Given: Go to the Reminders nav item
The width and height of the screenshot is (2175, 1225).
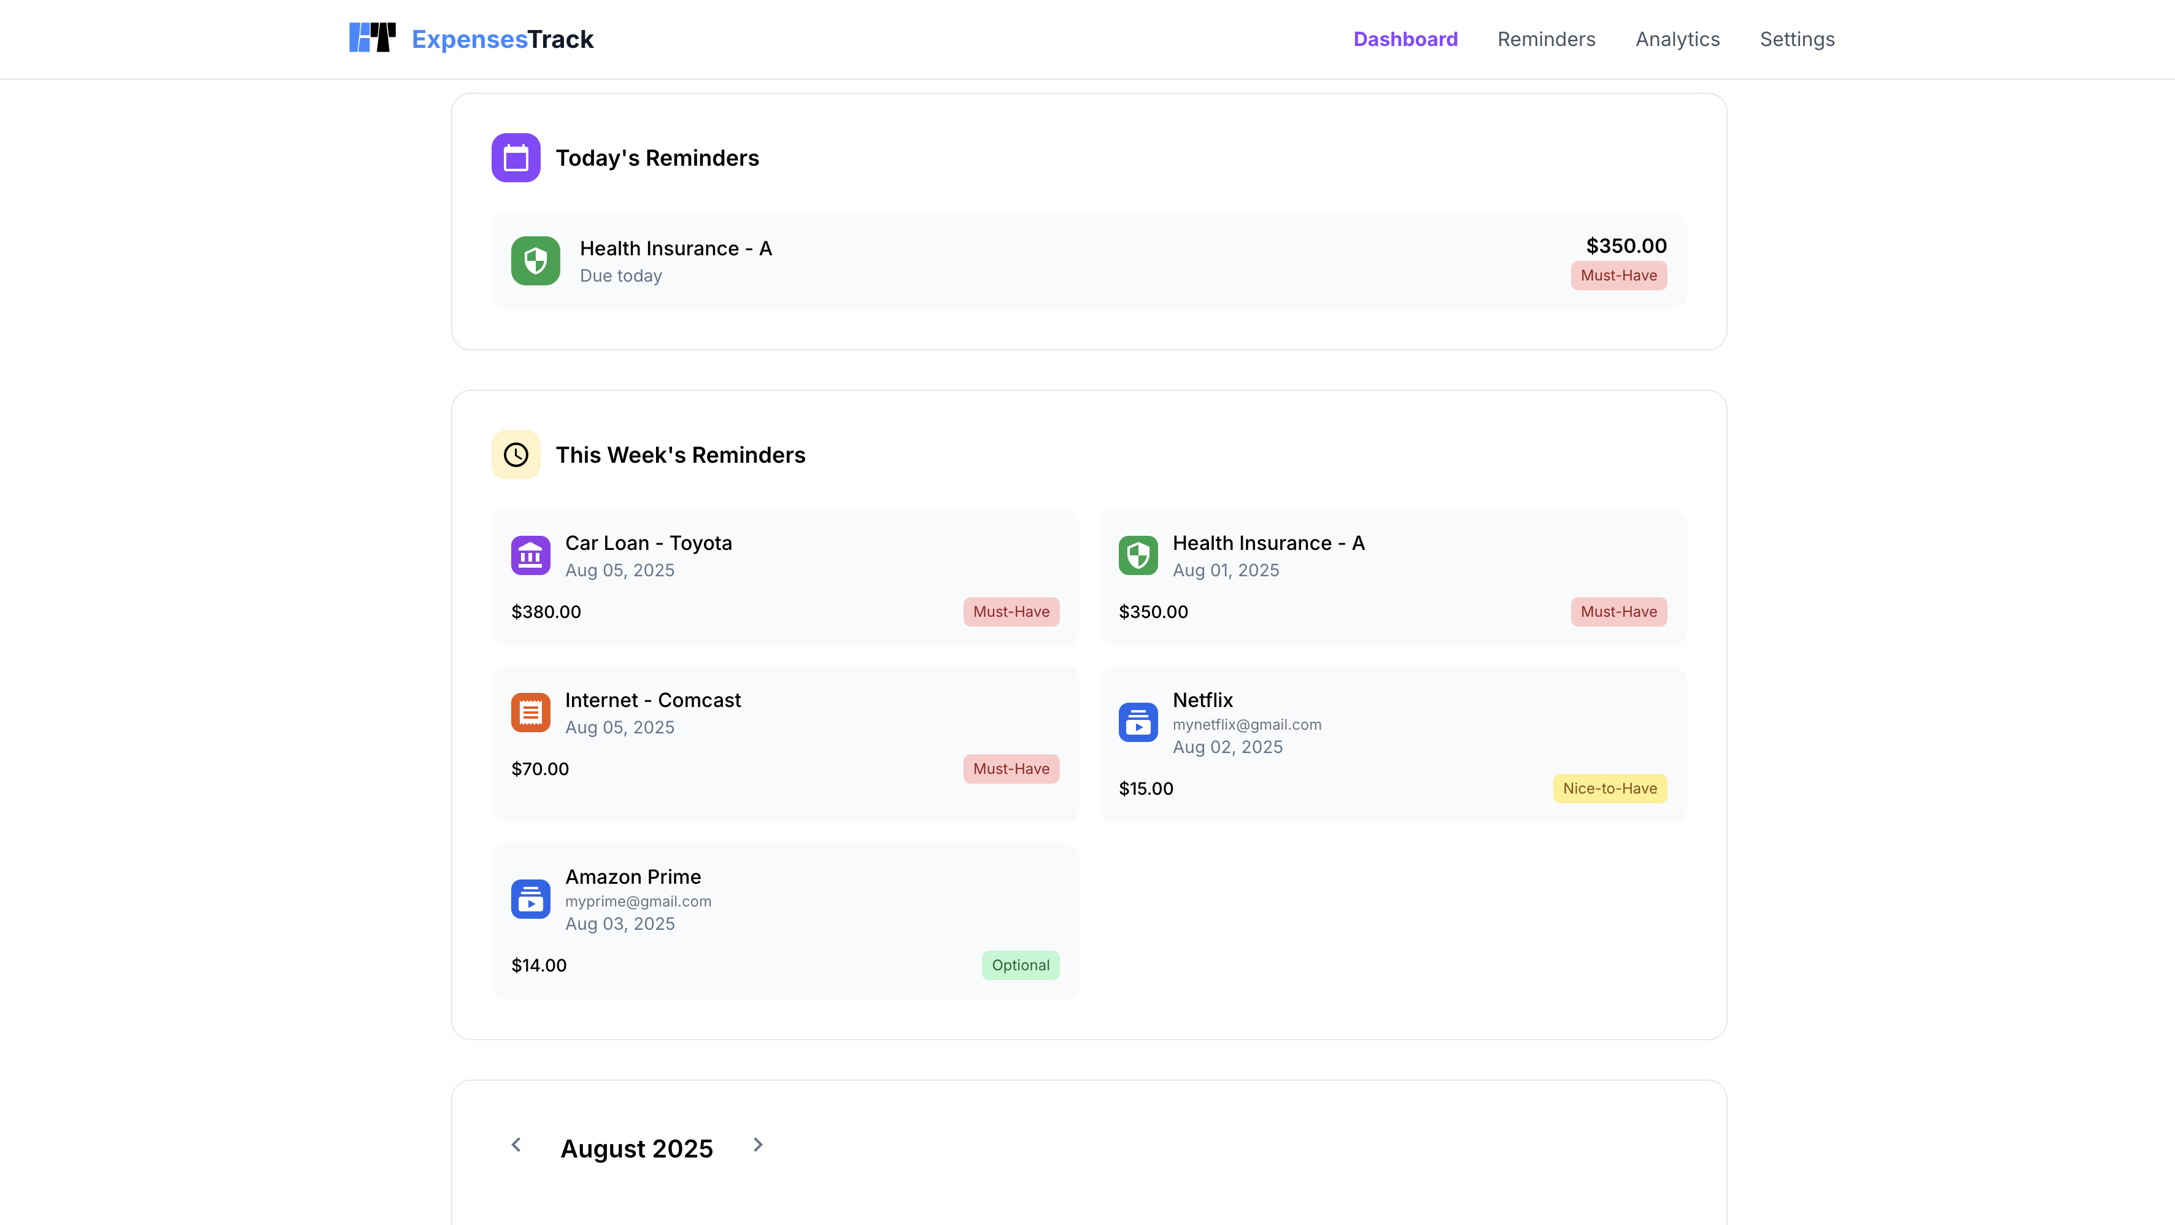Looking at the screenshot, I should 1546,40.
